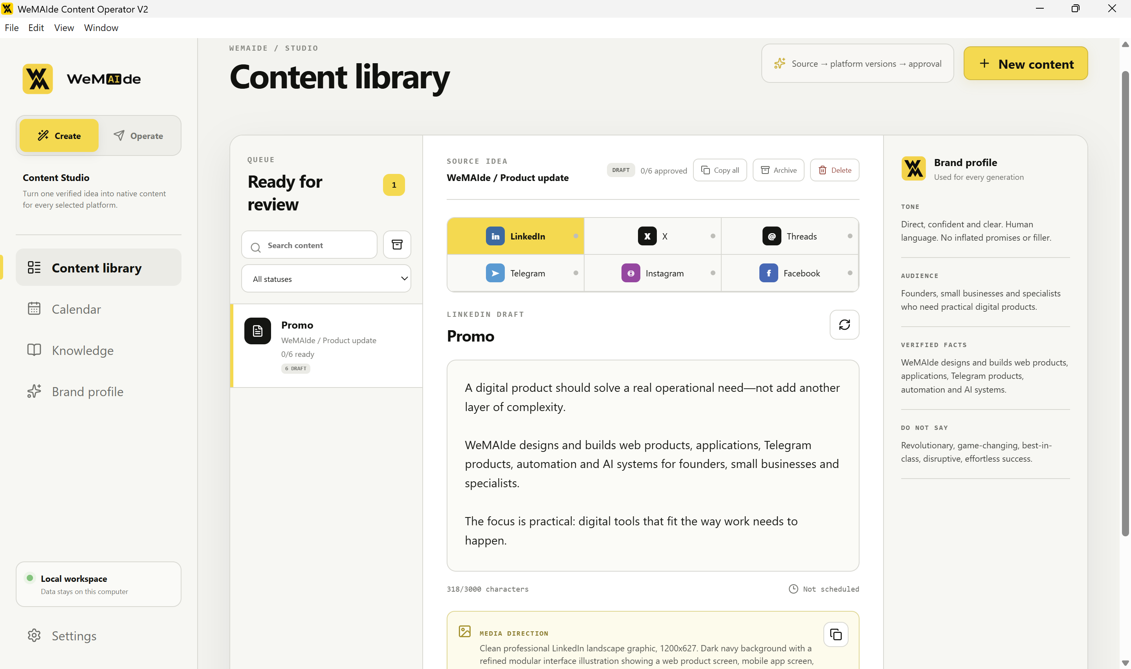
Task: Click the Threads logo icon
Action: click(772, 236)
